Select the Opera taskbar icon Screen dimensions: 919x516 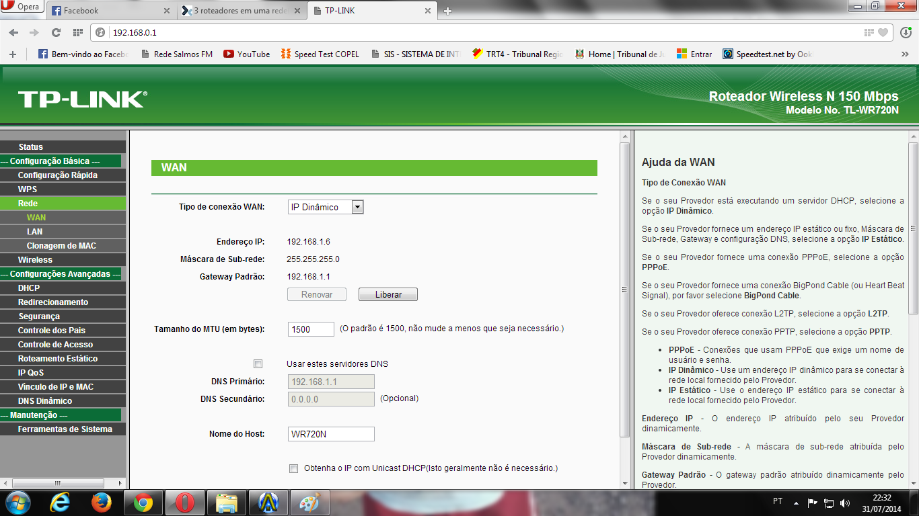pyautogui.click(x=184, y=503)
